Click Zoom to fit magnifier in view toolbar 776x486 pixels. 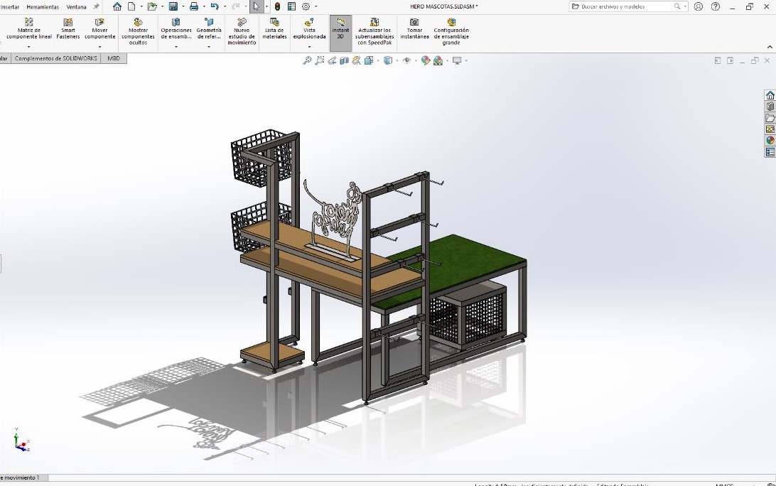point(307,60)
